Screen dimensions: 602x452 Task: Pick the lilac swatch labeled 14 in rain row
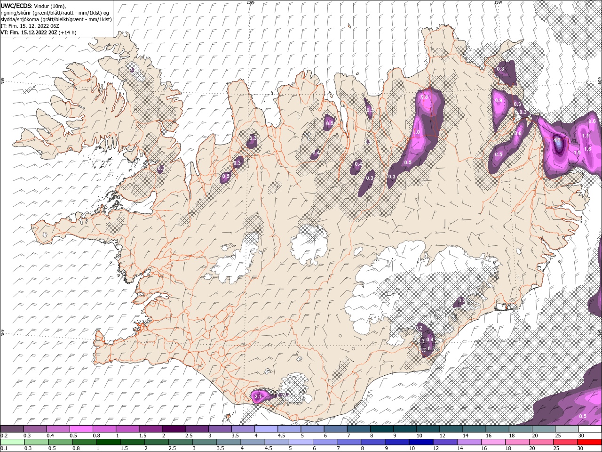[469, 442]
